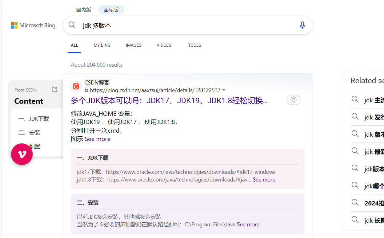Click the red Vimeo-style floating button
Image resolution: width=384 pixels, height=238 pixels.
(x=22, y=154)
